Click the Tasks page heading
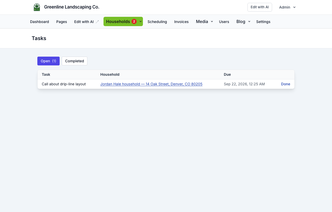The width and height of the screenshot is (332, 212). pos(39,38)
